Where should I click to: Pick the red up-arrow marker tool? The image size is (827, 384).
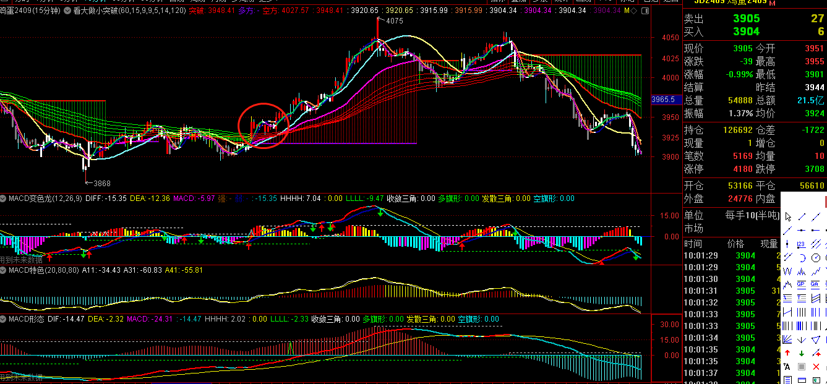787,353
